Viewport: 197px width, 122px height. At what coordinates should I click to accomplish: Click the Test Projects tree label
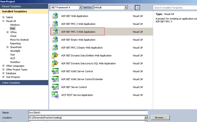point(13,77)
